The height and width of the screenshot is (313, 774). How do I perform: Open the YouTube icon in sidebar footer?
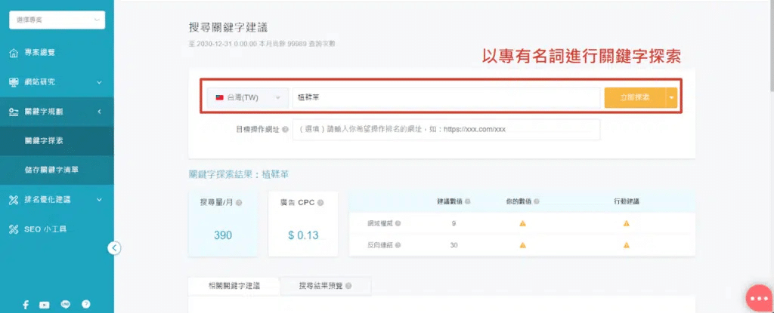(45, 305)
